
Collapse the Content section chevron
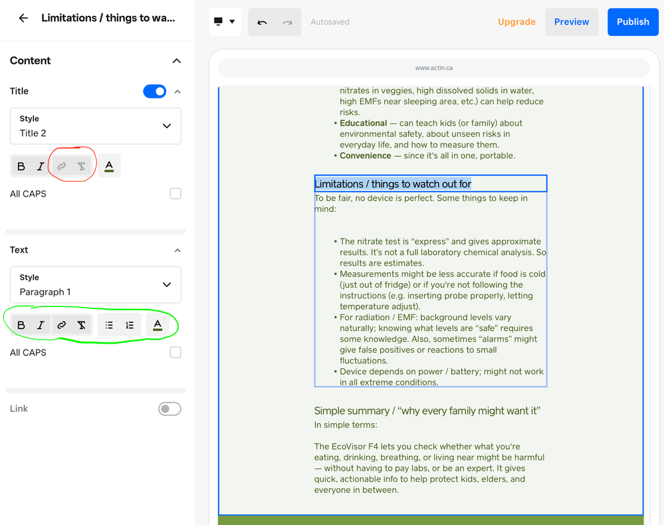tap(177, 60)
